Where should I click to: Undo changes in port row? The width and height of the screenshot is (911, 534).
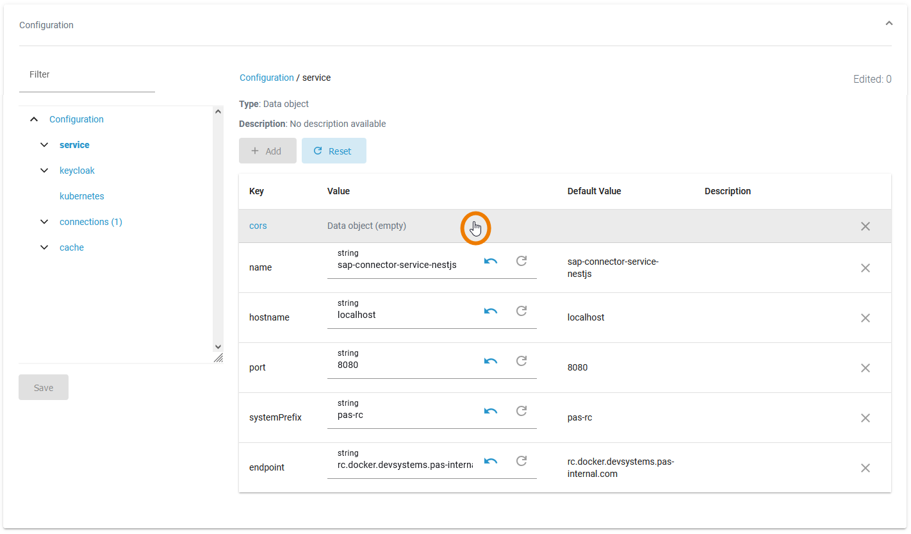491,361
